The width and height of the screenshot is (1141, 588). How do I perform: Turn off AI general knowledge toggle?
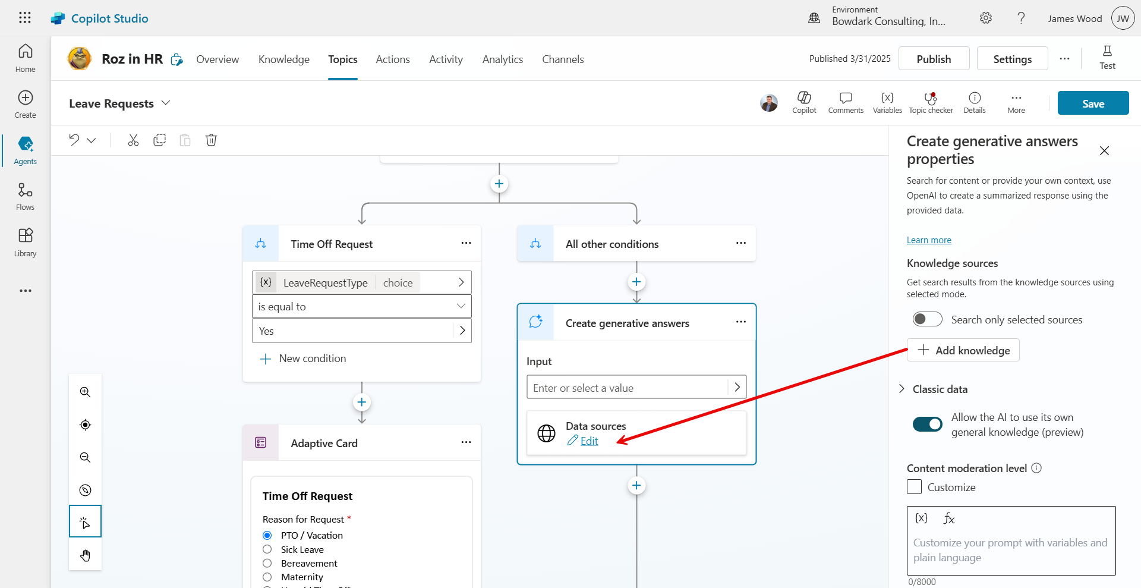pos(928,424)
